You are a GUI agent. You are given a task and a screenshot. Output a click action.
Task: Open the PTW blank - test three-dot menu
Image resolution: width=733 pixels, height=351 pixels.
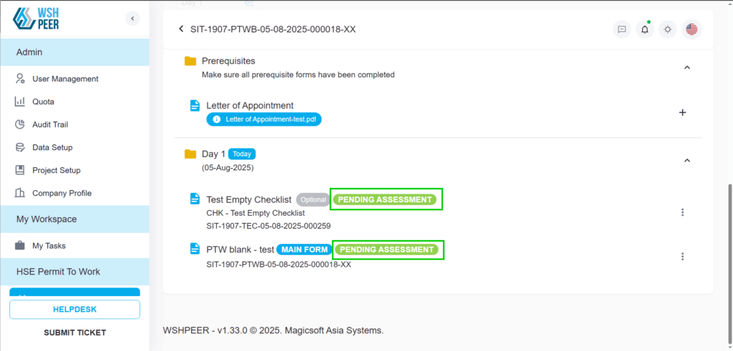pyautogui.click(x=682, y=257)
